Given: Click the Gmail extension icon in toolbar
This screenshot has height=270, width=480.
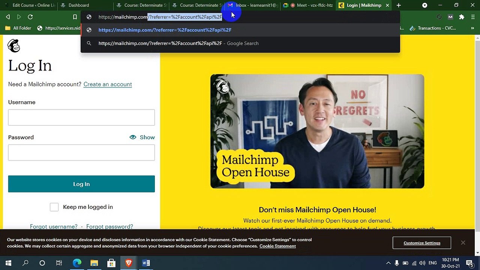Looking at the screenshot, I should click(x=450, y=17).
